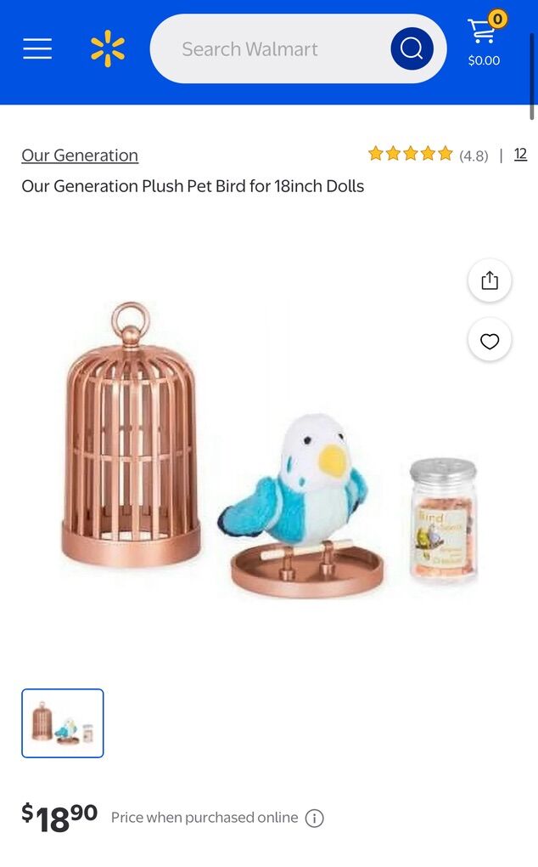Click the copper birdcage in the image
Screen dimensions: 538x867
tap(131, 434)
